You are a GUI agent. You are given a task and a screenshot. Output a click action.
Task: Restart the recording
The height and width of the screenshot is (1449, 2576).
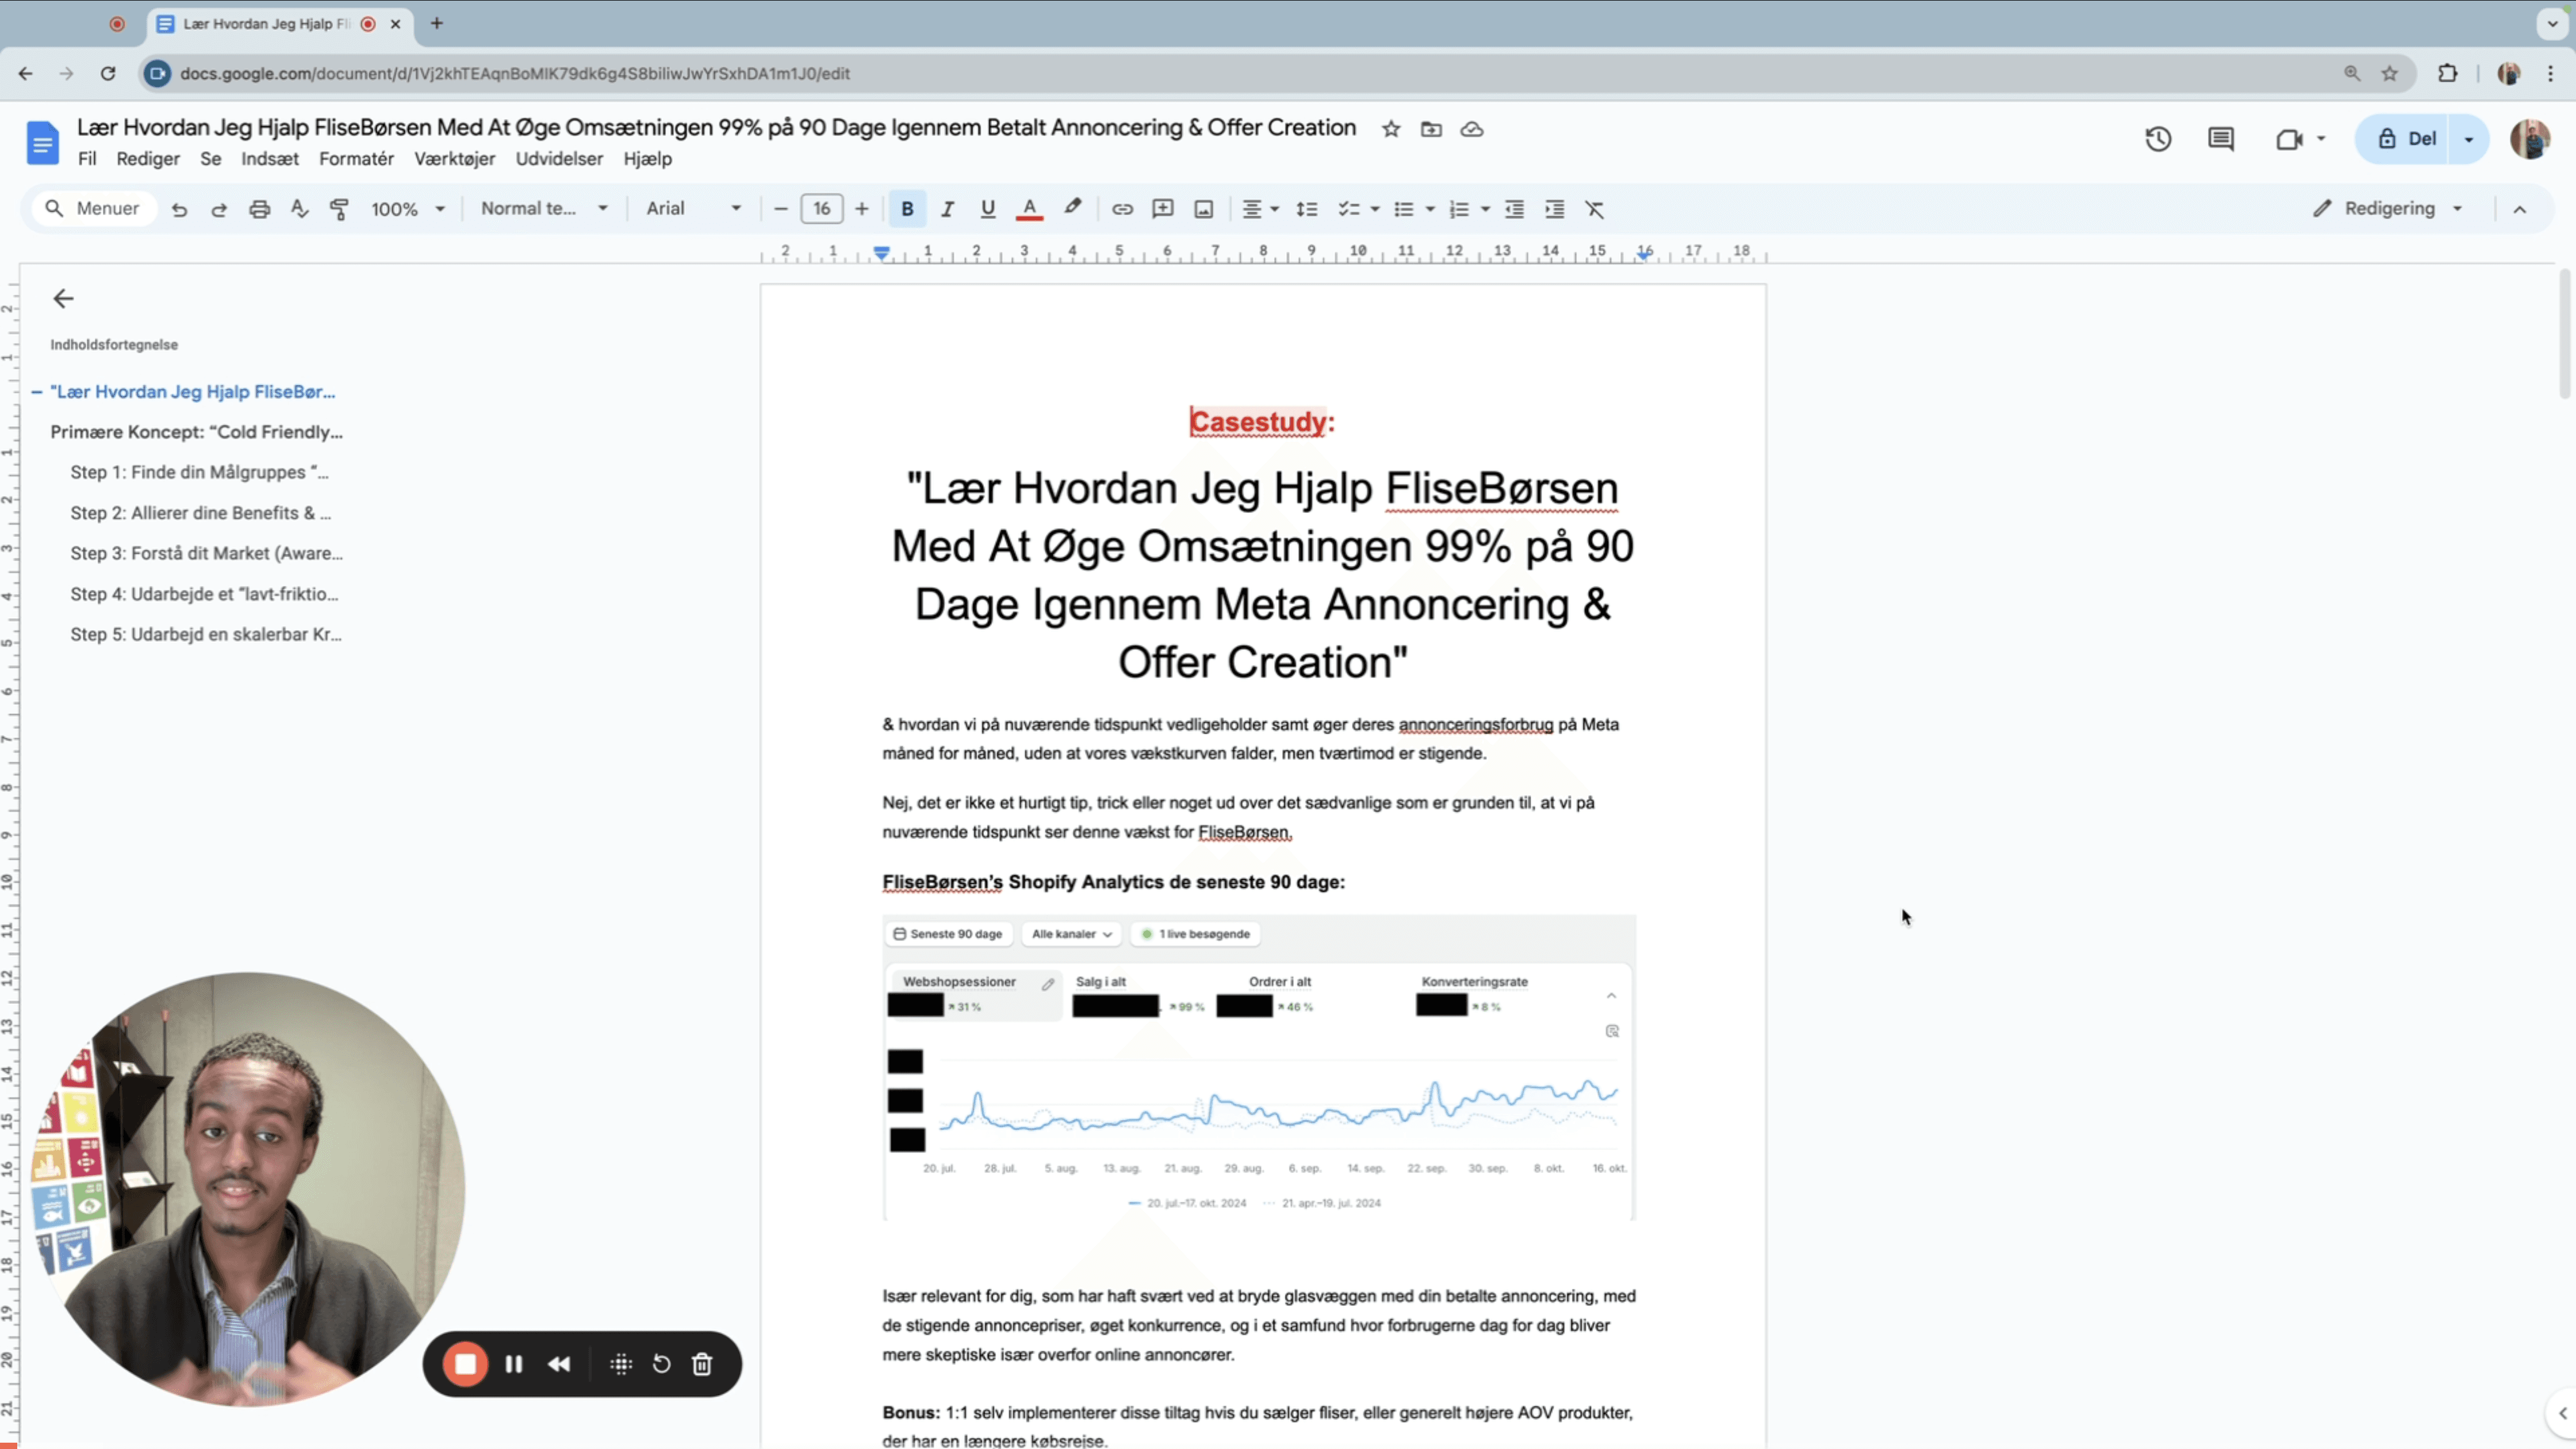(x=662, y=1364)
